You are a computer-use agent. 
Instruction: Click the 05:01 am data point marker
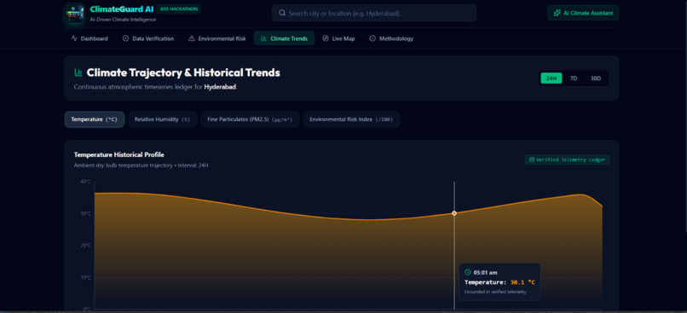454,213
